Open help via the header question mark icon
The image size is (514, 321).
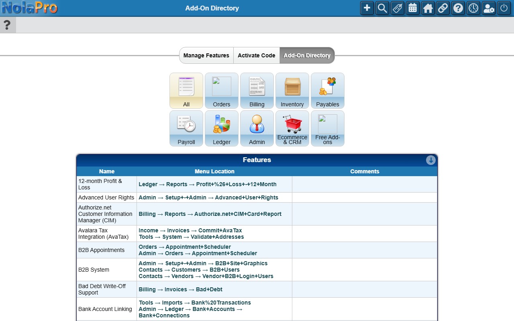click(458, 8)
